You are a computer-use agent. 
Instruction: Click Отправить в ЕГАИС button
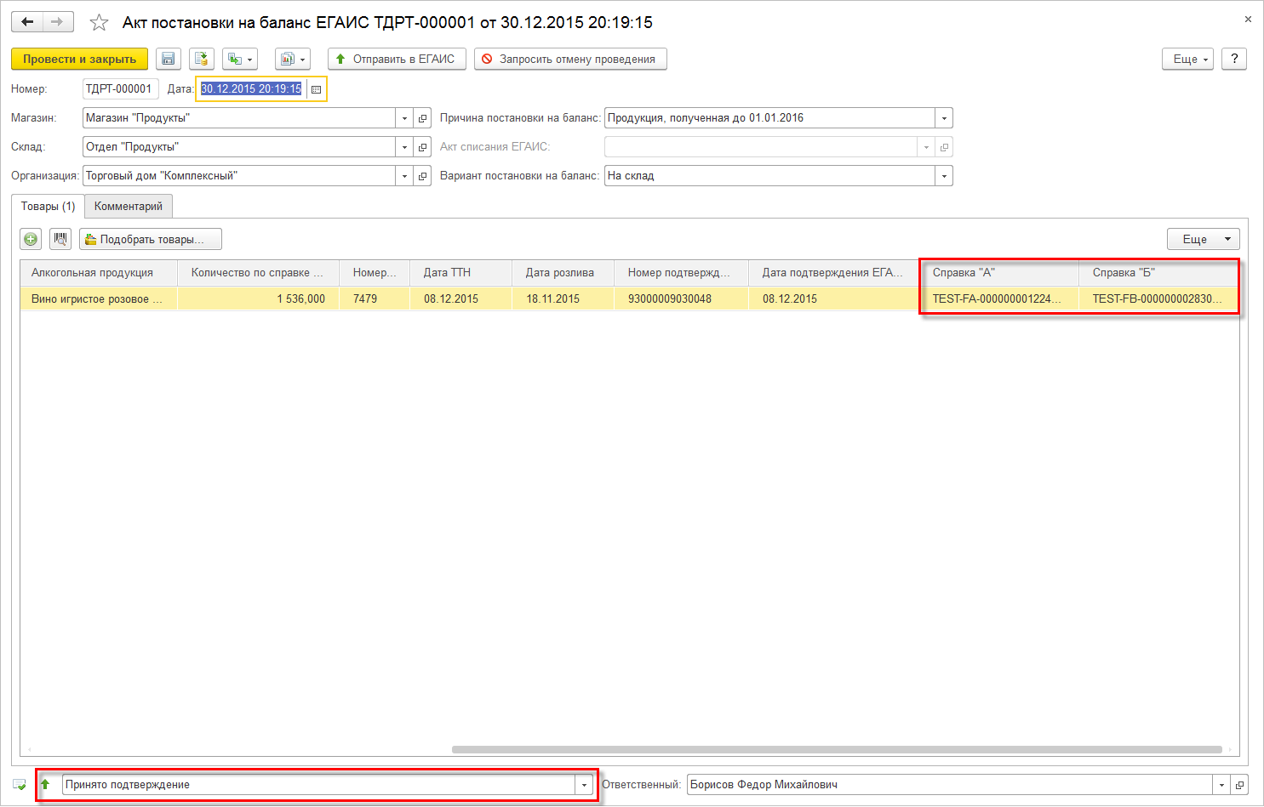click(397, 59)
